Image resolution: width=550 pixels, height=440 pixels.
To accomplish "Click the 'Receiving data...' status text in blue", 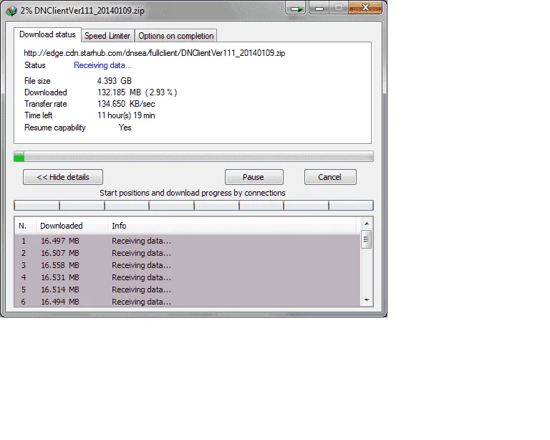I will pyautogui.click(x=102, y=65).
